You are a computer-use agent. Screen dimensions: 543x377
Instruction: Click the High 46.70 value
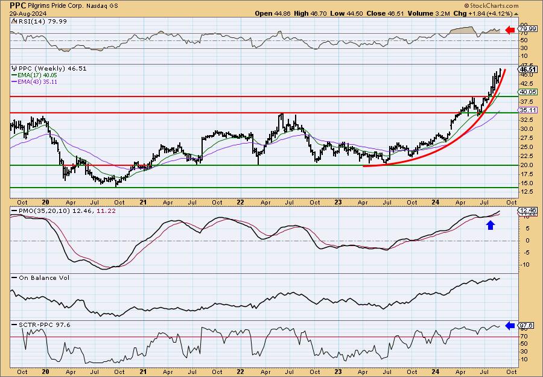point(310,13)
